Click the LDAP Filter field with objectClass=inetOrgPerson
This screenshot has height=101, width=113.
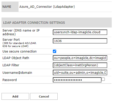coord(80,65)
